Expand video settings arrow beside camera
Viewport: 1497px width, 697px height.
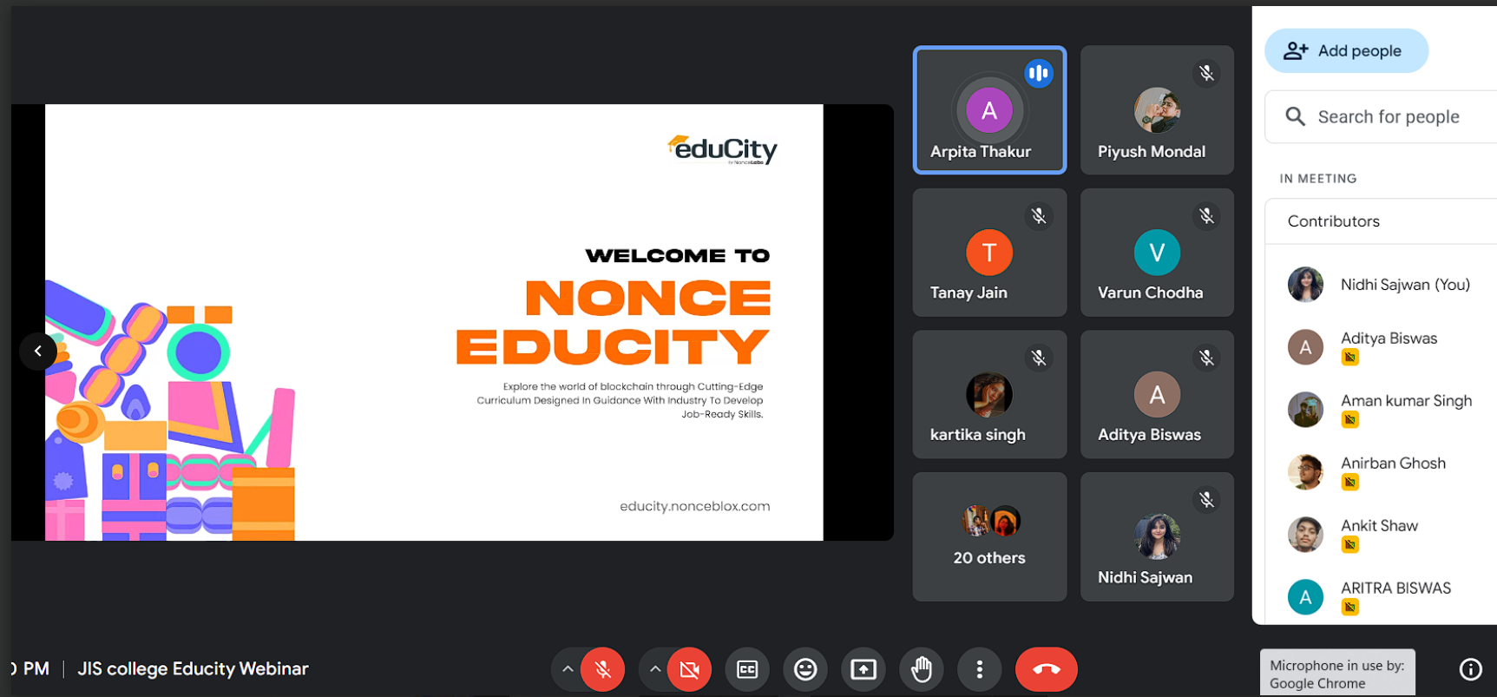(655, 669)
